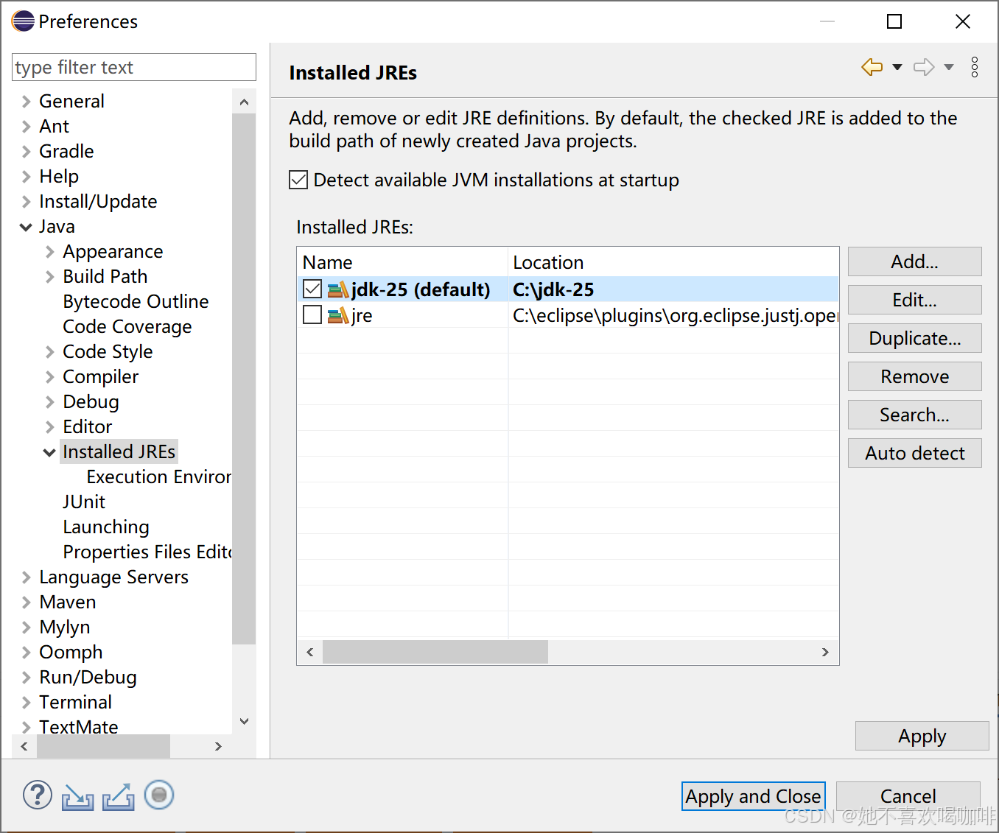
Task: Expand the Gradle tree node
Action: [26, 152]
